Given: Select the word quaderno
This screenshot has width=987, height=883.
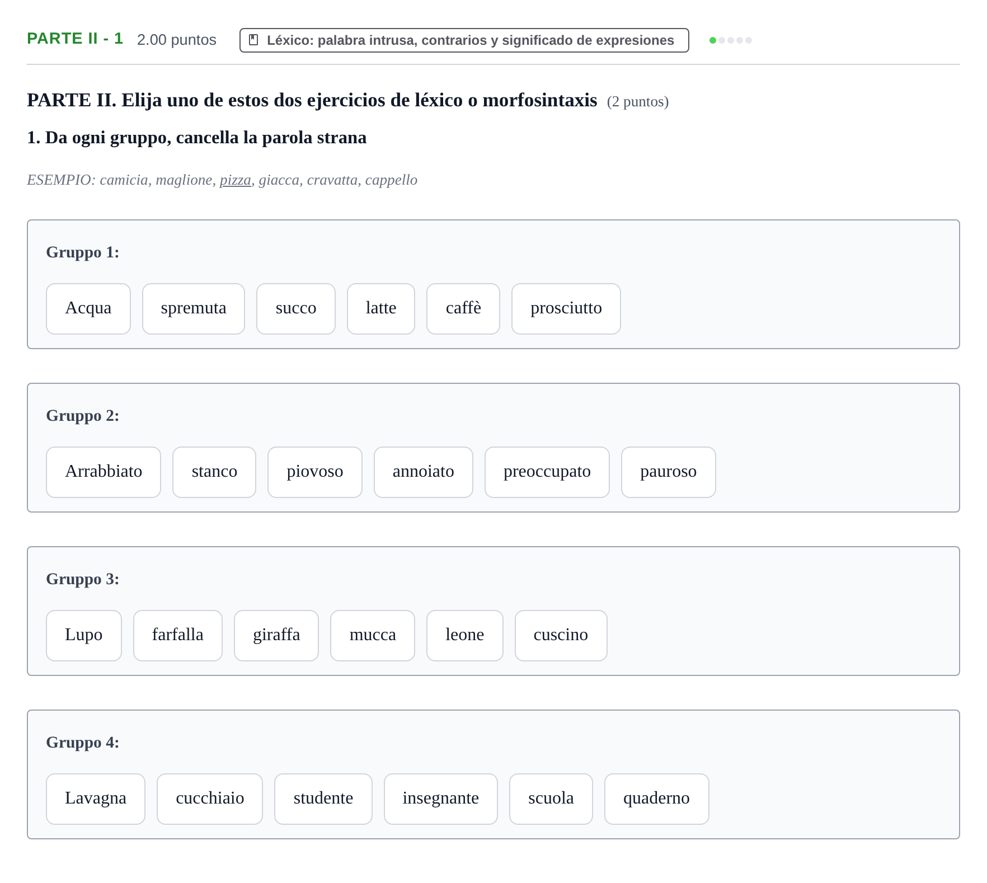Looking at the screenshot, I should click(657, 799).
